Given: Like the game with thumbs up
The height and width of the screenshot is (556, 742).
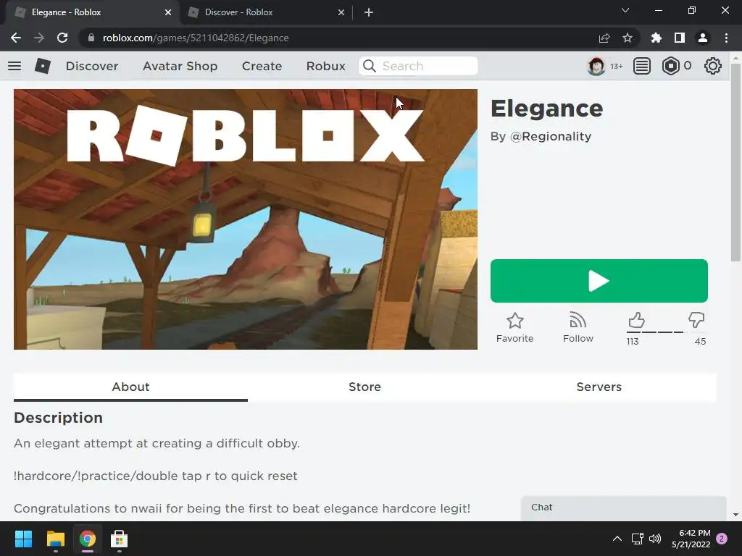Looking at the screenshot, I should coord(636,320).
